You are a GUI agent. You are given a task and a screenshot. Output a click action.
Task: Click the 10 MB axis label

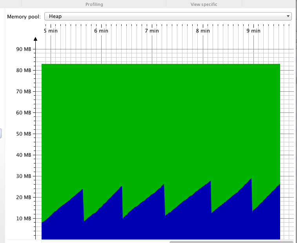pyautogui.click(x=24, y=219)
